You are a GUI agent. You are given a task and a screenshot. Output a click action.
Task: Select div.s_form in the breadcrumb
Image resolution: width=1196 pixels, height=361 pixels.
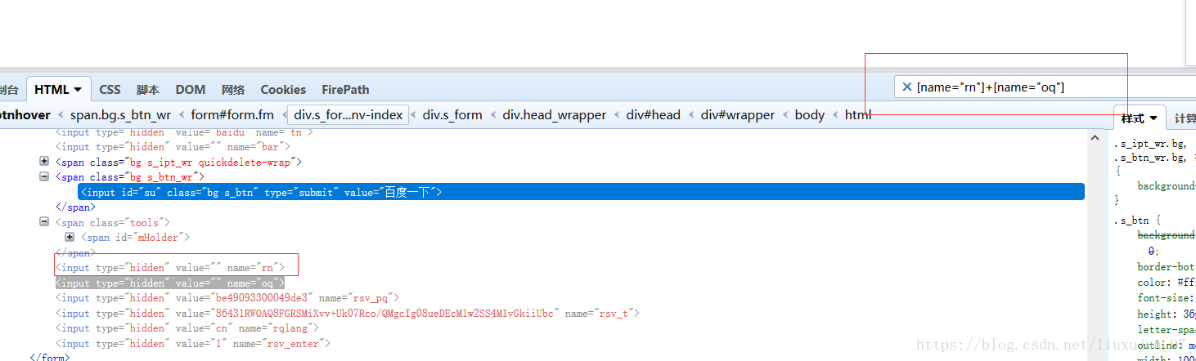click(452, 115)
